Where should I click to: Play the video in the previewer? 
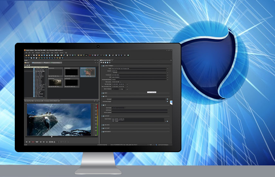click(x=37, y=142)
